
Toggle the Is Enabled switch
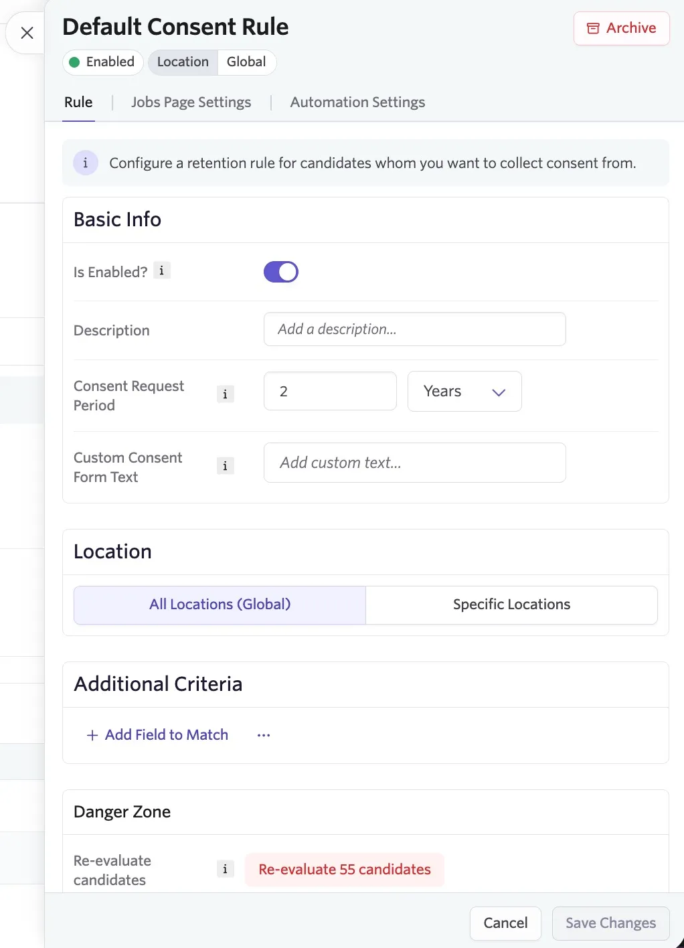click(281, 272)
